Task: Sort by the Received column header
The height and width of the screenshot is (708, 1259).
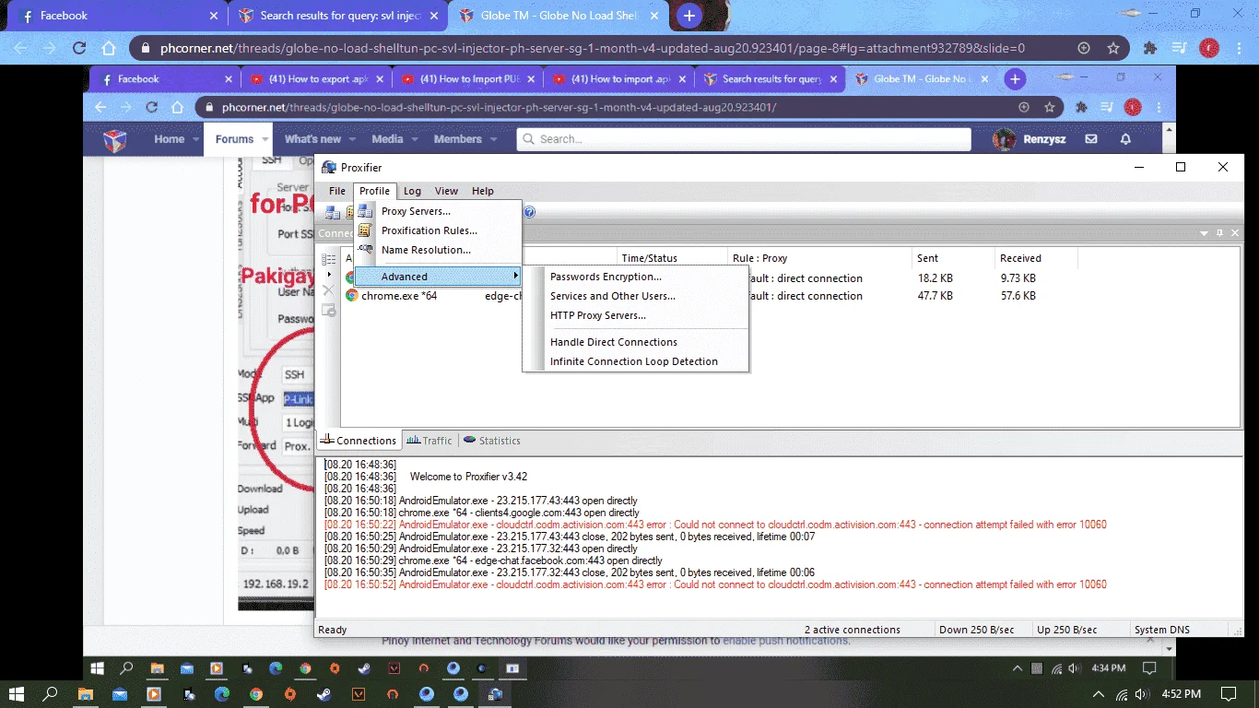Action: (1020, 258)
